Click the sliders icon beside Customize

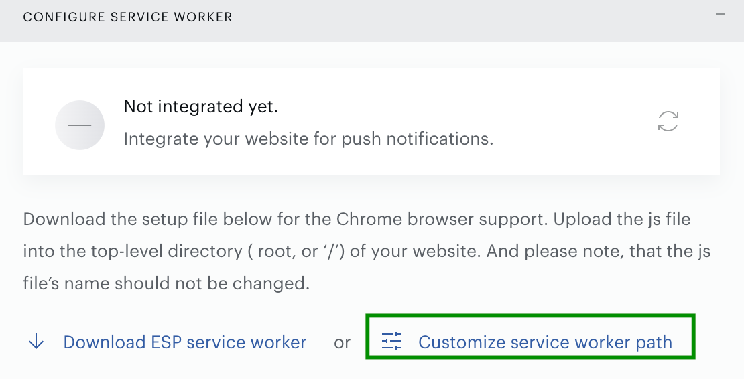(391, 342)
